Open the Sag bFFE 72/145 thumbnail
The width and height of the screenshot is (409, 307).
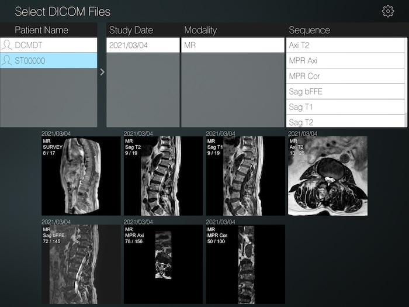(x=81, y=264)
